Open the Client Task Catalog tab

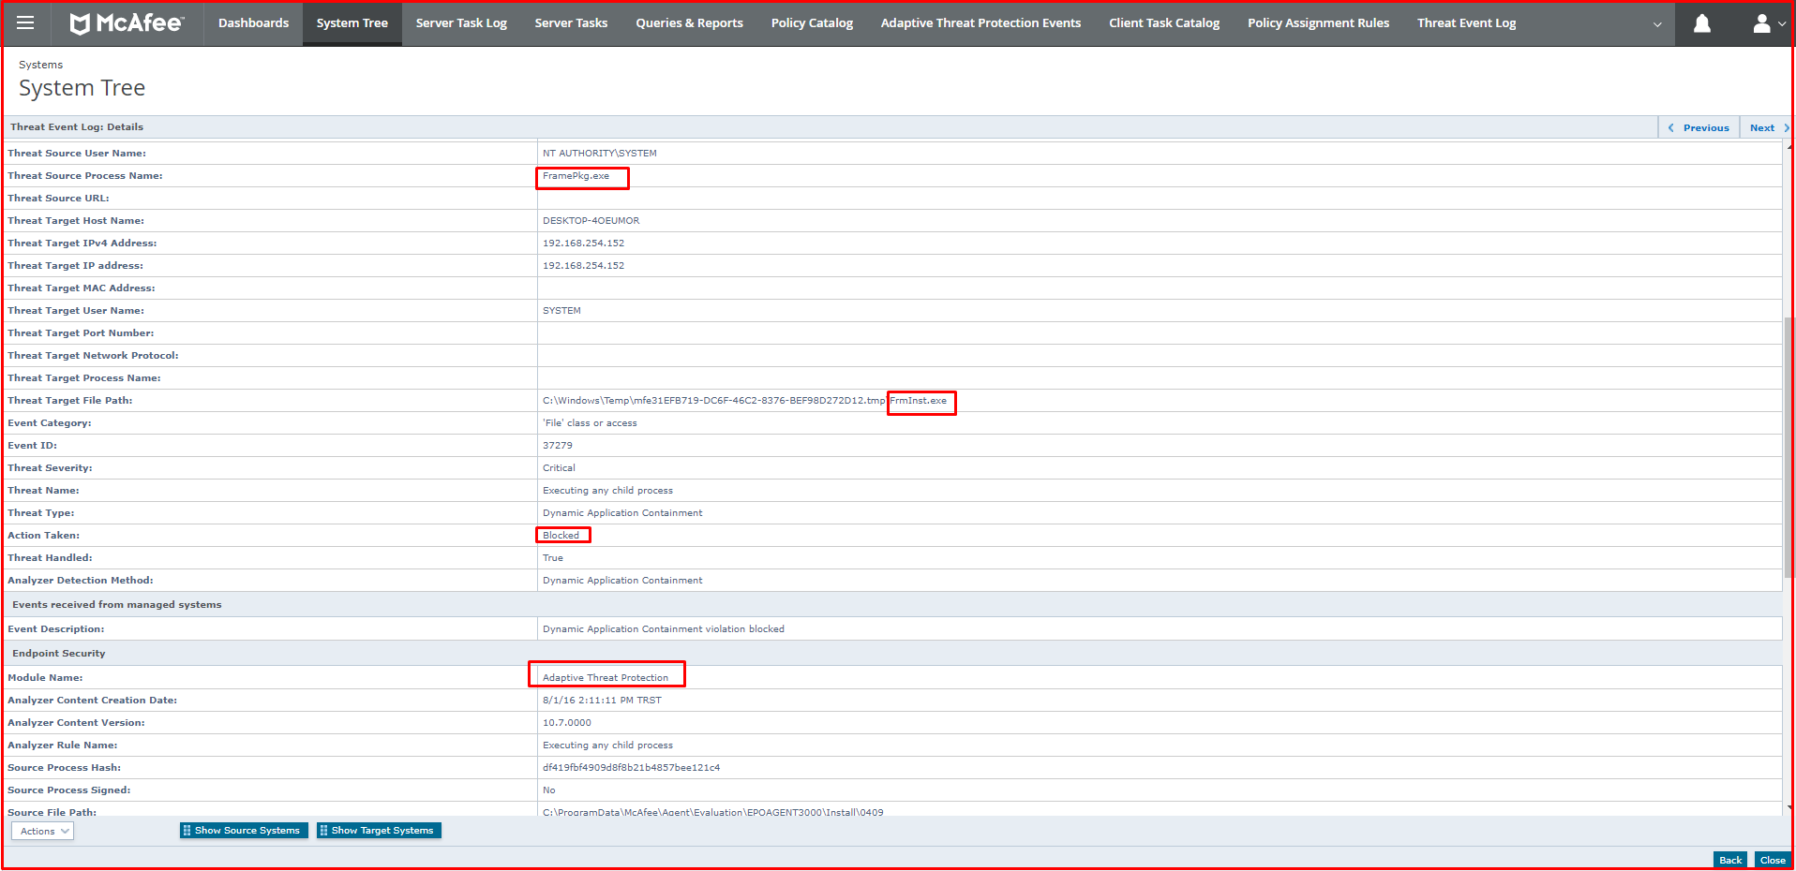click(x=1164, y=22)
